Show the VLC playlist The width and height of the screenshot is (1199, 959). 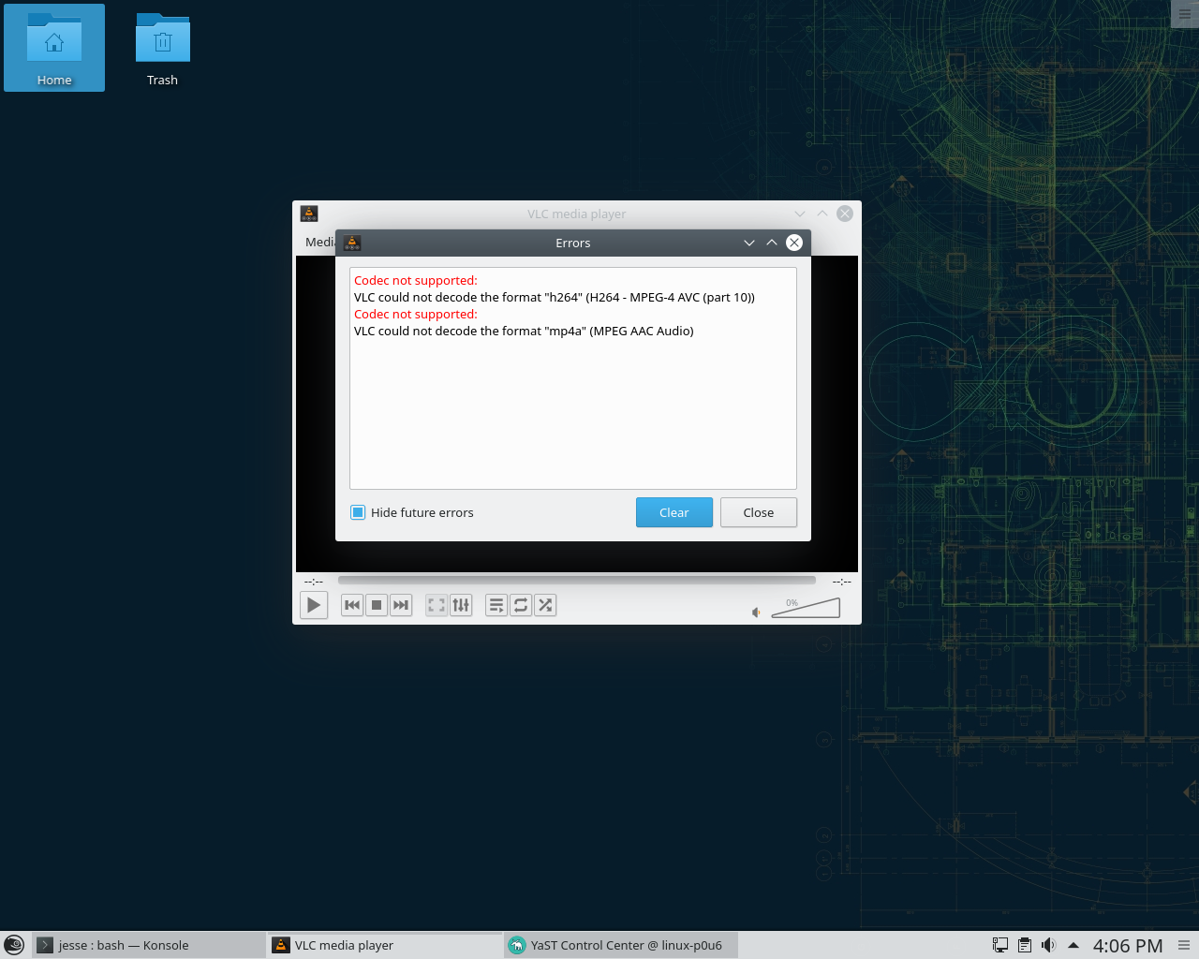pos(496,605)
